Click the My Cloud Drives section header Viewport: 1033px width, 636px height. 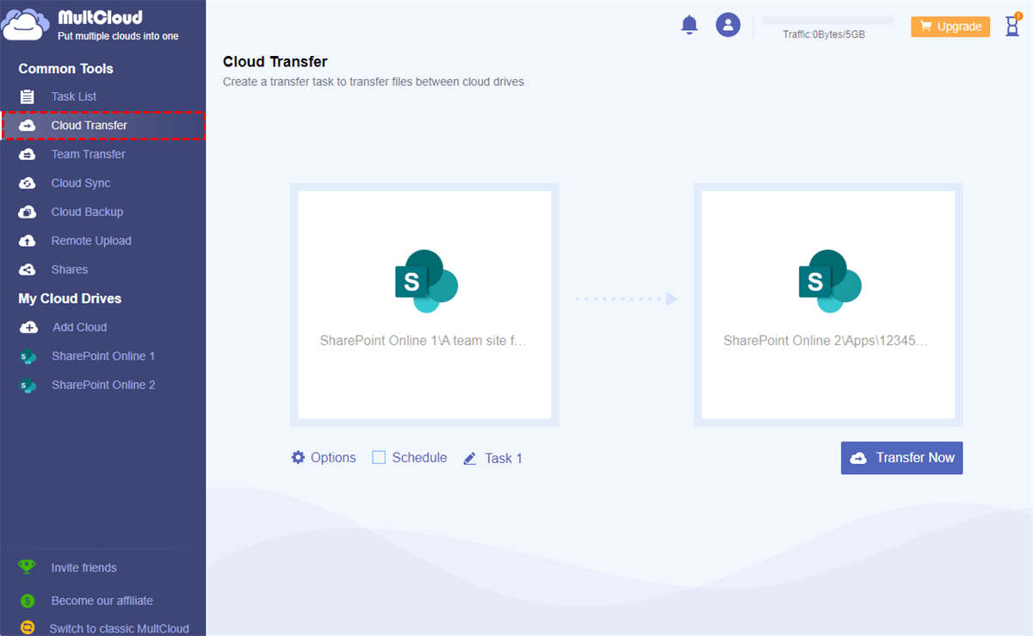click(70, 299)
